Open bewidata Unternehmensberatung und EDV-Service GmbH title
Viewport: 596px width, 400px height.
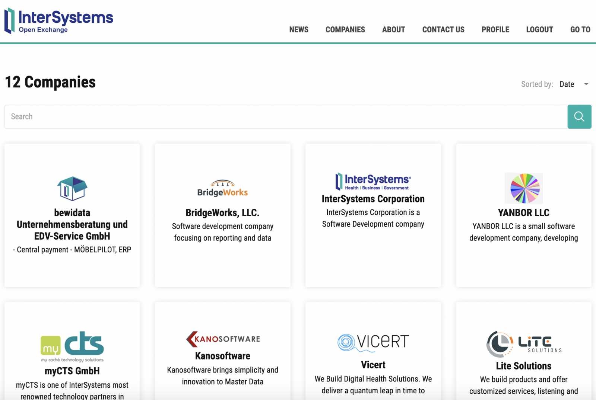[72, 224]
